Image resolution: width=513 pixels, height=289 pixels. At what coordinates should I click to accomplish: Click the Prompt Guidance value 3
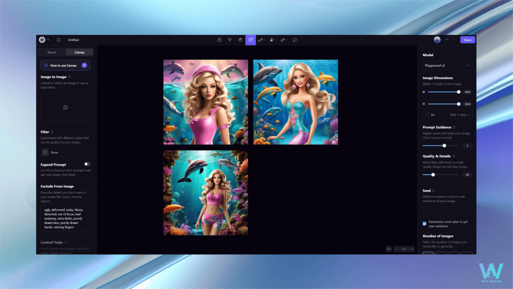pyautogui.click(x=467, y=145)
